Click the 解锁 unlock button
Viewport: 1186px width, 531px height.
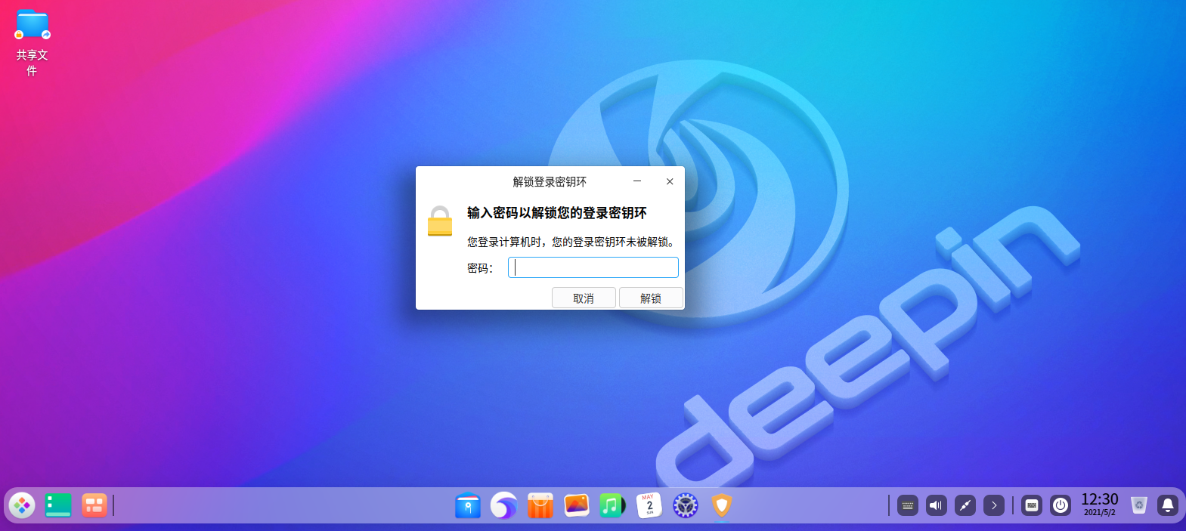[651, 298]
